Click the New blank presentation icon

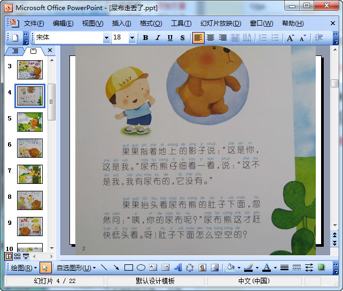15,38
